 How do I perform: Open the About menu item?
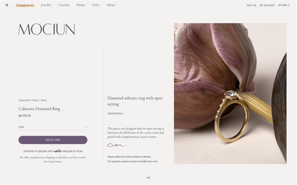point(111,5)
